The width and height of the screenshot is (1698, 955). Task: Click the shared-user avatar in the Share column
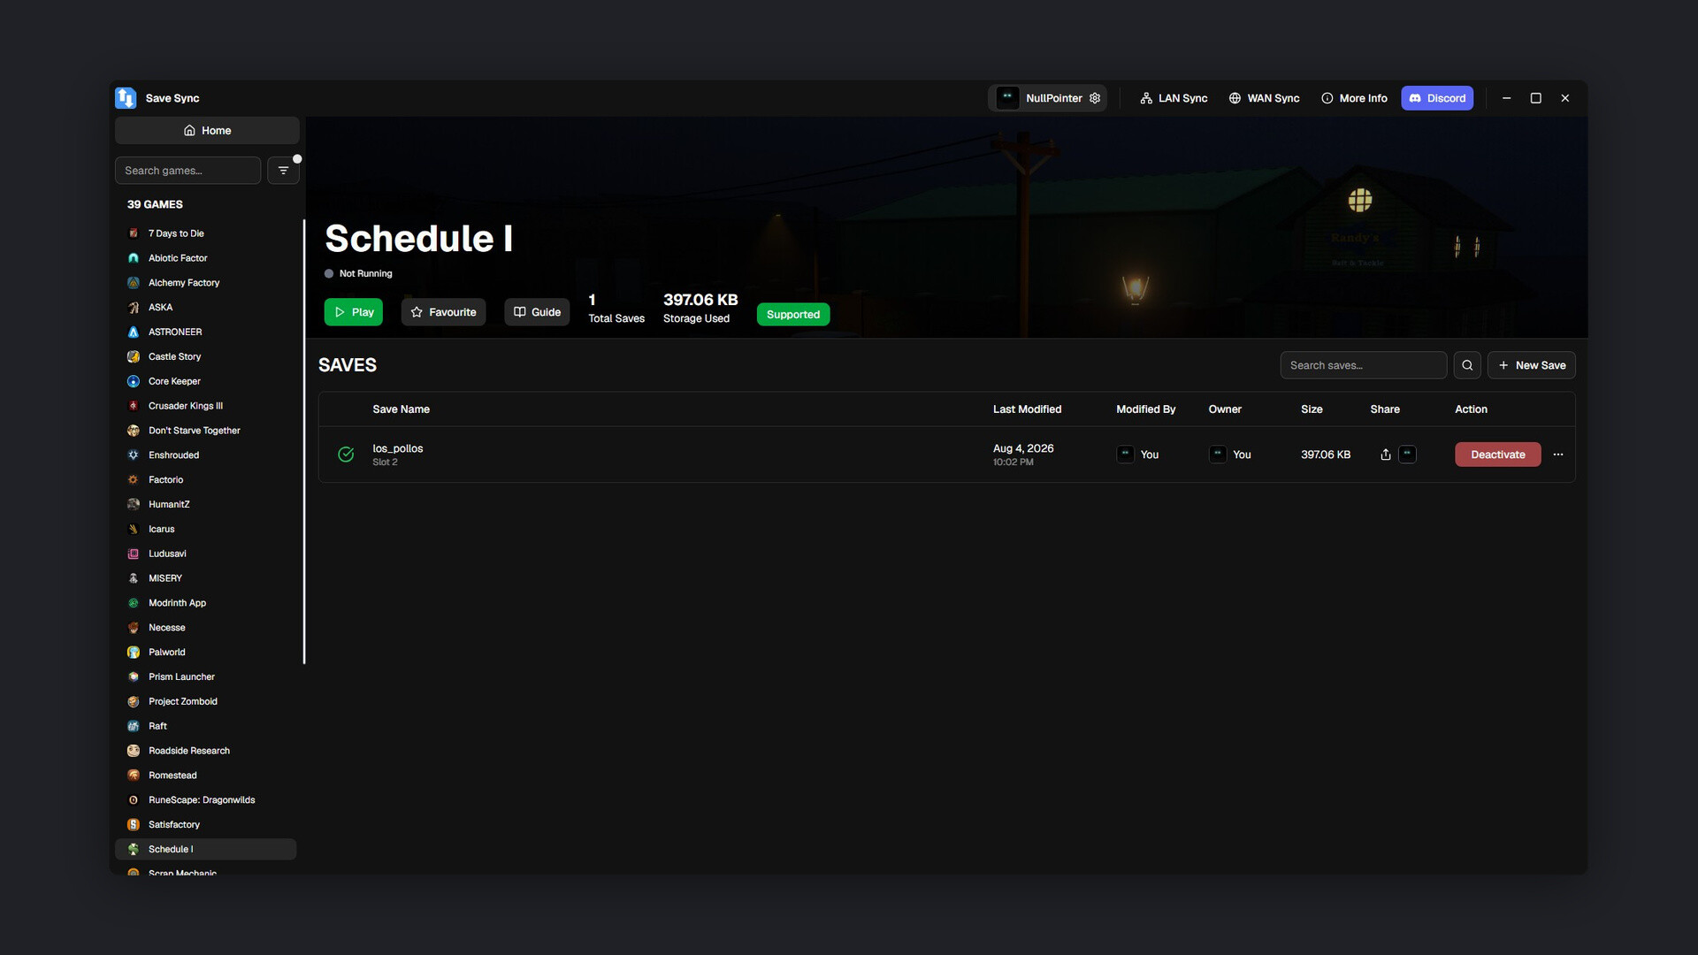(x=1407, y=455)
